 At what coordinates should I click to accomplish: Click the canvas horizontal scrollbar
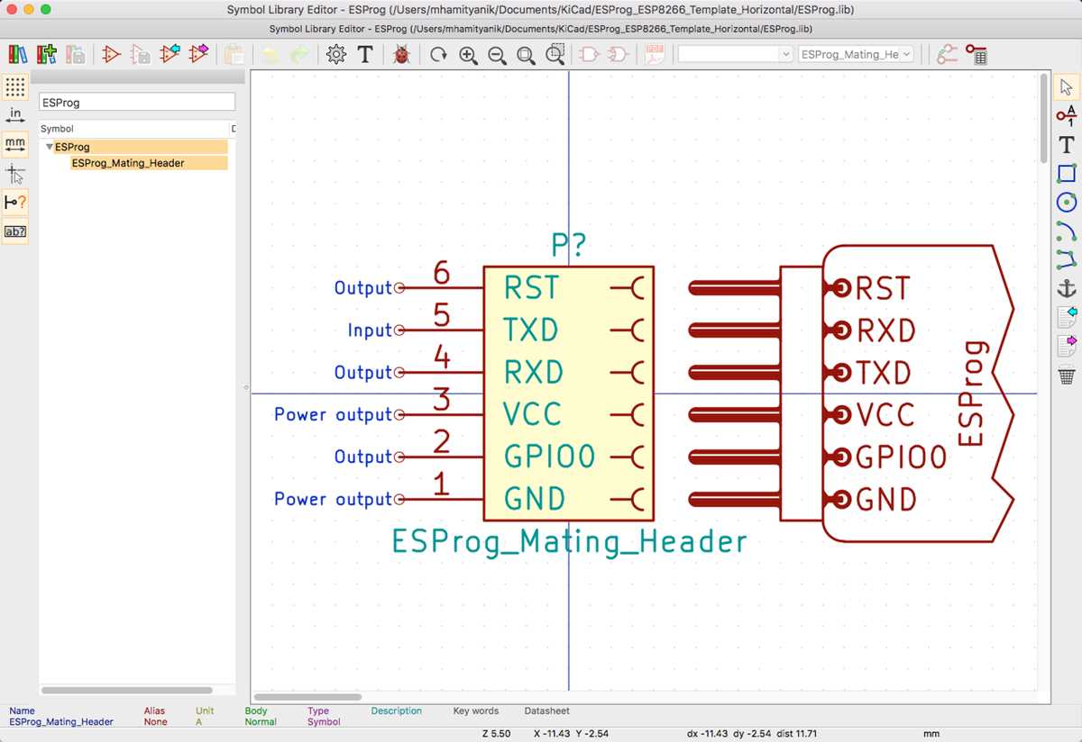[307, 696]
